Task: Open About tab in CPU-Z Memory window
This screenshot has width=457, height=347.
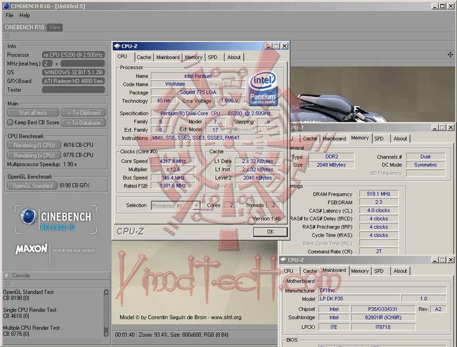Action: pos(400,138)
